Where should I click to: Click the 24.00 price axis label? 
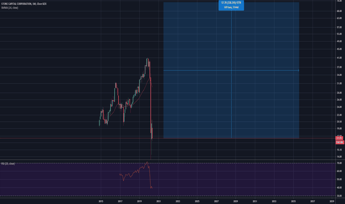(339, 107)
